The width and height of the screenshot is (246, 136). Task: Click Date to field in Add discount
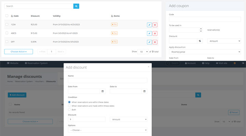click(x=126, y=91)
